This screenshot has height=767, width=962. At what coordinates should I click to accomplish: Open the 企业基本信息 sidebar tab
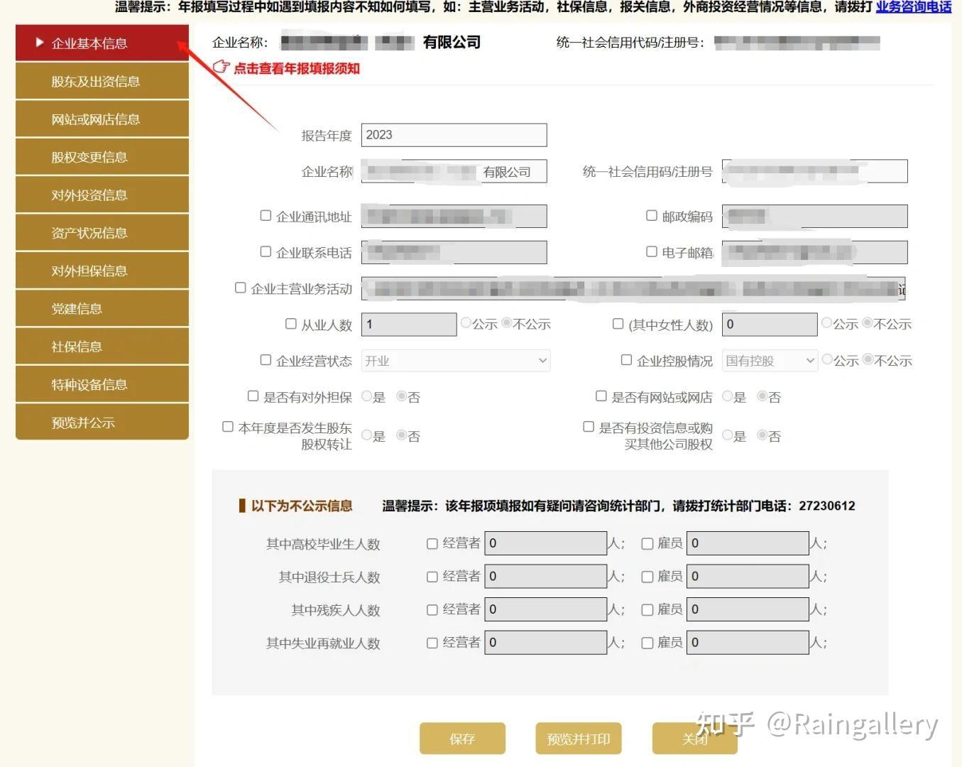tap(102, 43)
